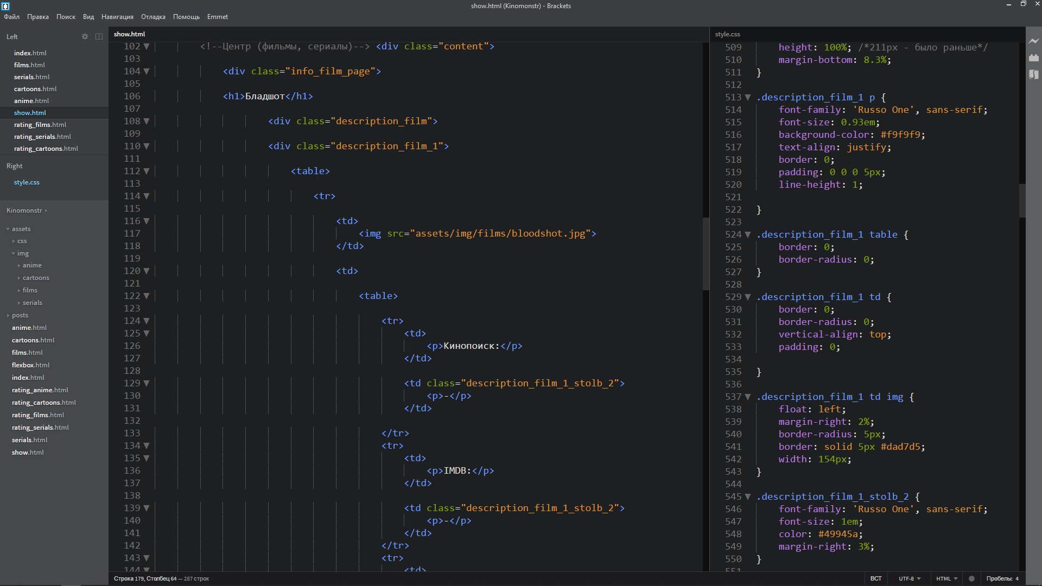Open the UTF-8 encoding dropdown
The height and width of the screenshot is (586, 1042).
[x=910, y=578]
